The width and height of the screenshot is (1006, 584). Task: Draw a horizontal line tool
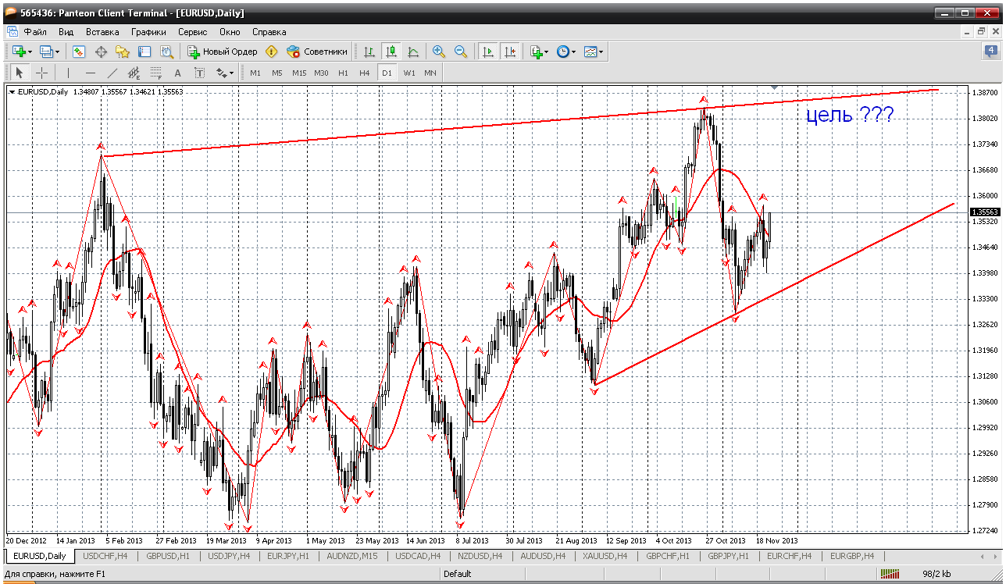coord(91,73)
